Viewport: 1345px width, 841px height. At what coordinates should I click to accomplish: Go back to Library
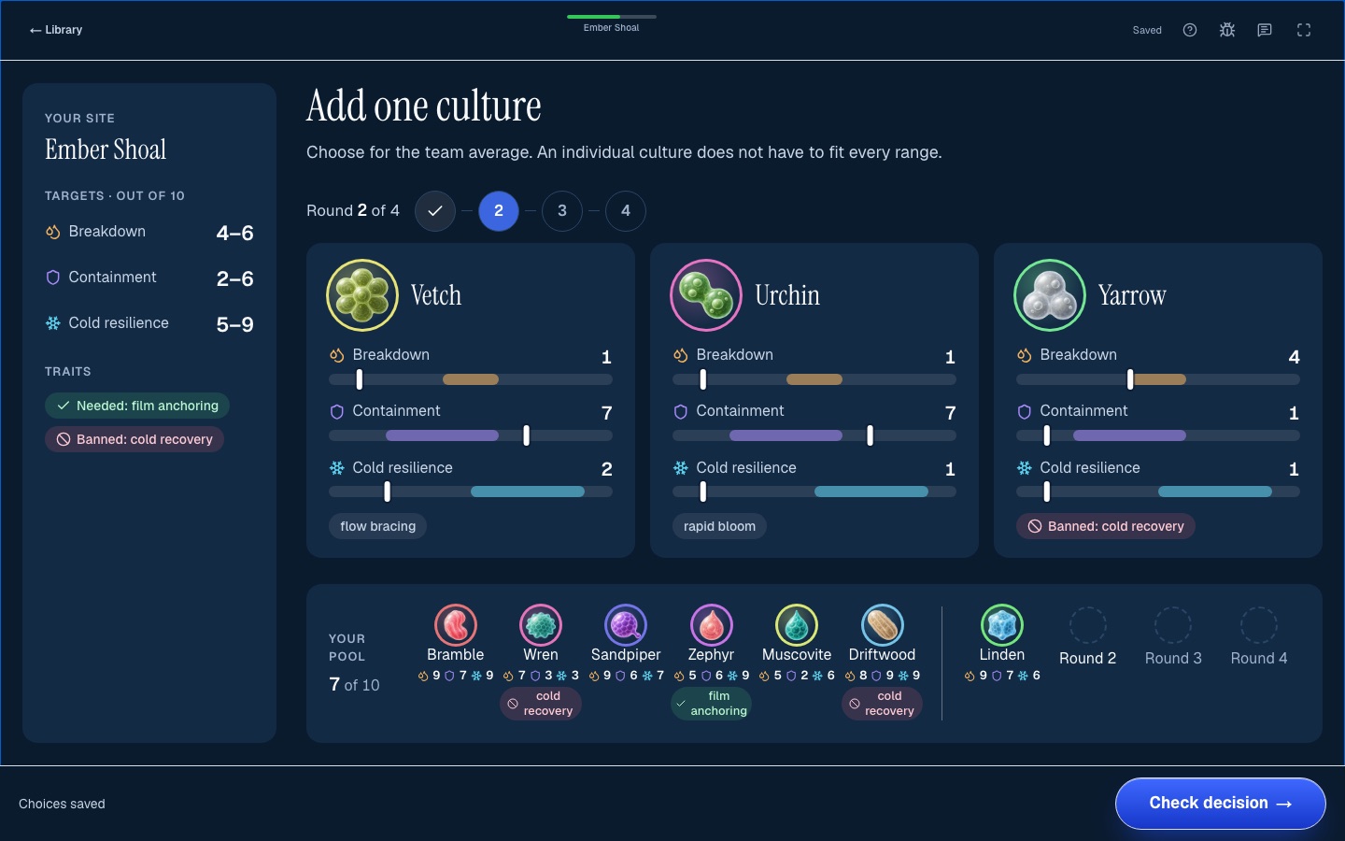[56, 30]
